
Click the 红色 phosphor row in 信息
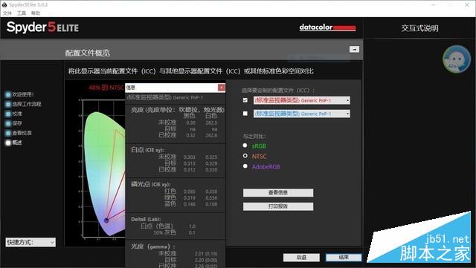[x=191, y=192]
